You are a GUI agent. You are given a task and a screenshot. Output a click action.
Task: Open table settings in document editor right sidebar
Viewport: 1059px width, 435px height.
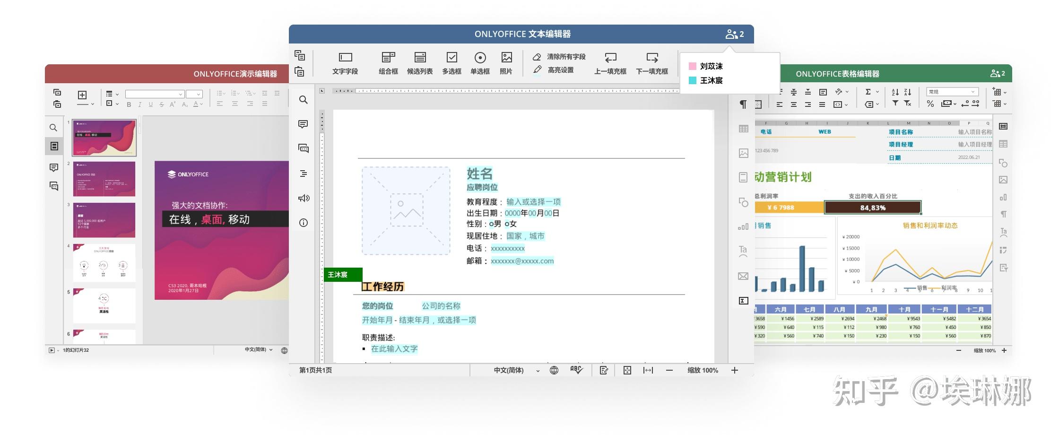pyautogui.click(x=743, y=129)
